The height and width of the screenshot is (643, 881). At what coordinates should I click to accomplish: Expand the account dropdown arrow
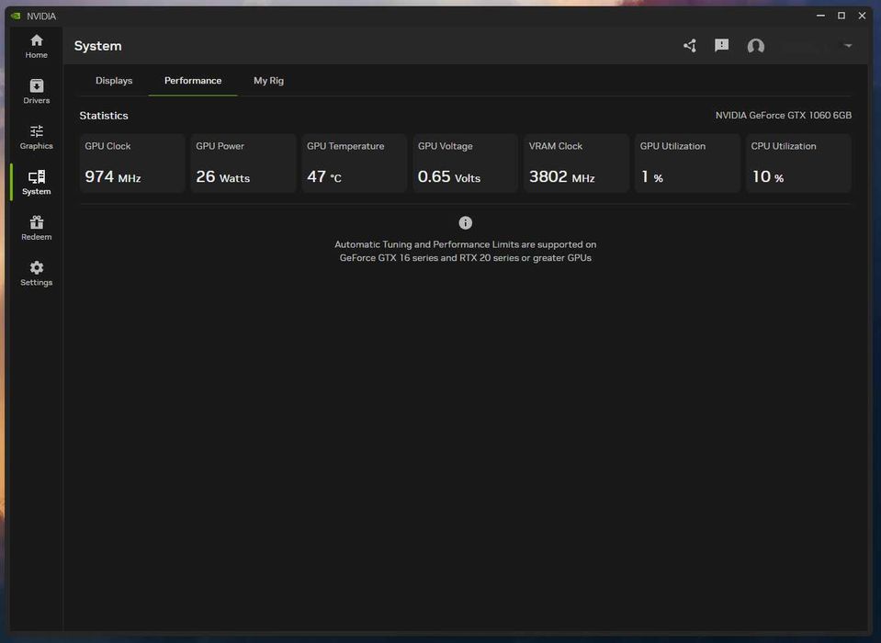[x=848, y=46]
